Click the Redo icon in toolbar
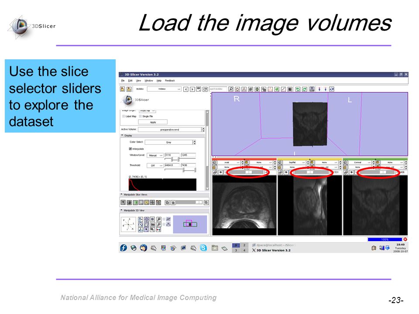The height and width of the screenshot is (314, 419). [304, 89]
